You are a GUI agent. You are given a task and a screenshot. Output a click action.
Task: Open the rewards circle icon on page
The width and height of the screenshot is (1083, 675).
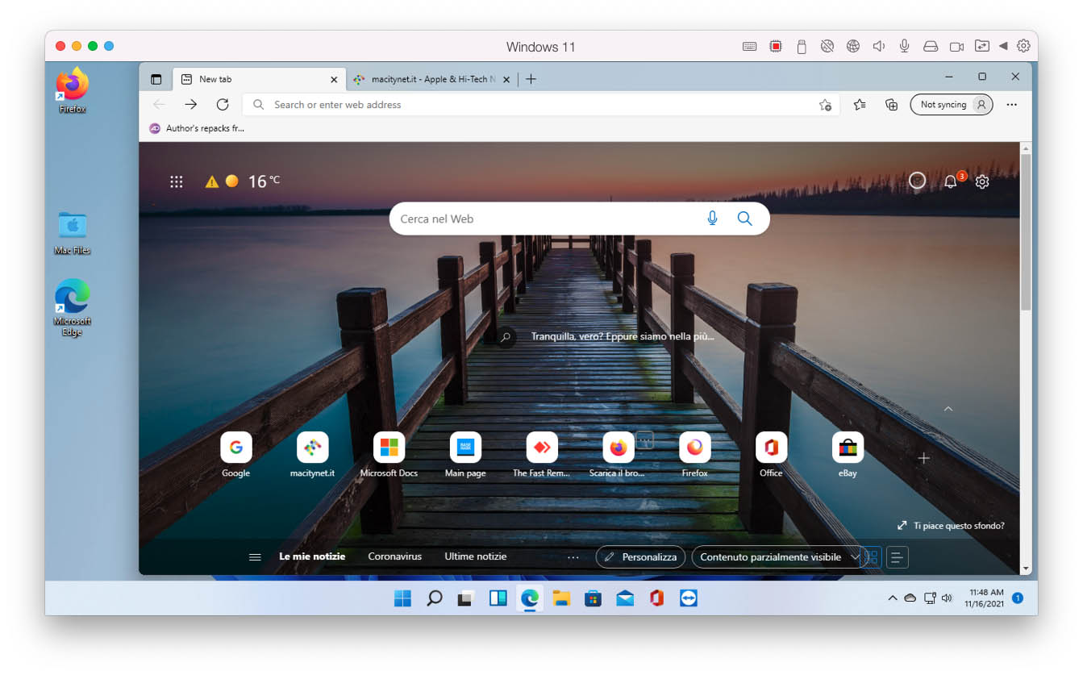pyautogui.click(x=918, y=181)
